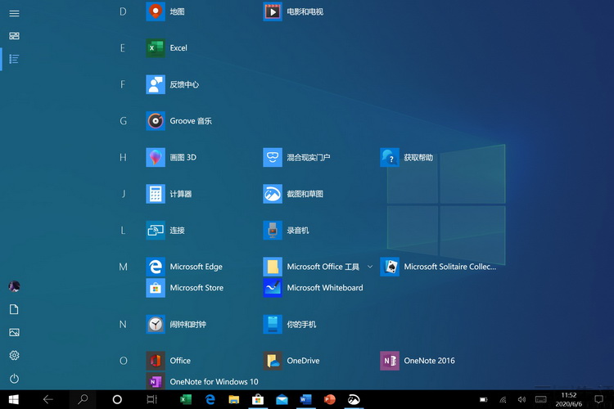Switch to all apps list view
The height and width of the screenshot is (409, 614).
point(14,59)
